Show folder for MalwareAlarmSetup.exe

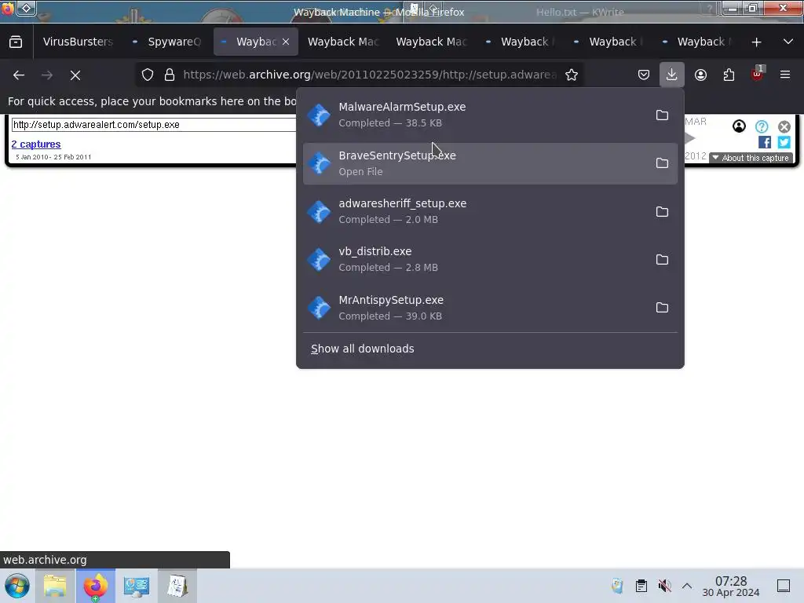point(662,115)
